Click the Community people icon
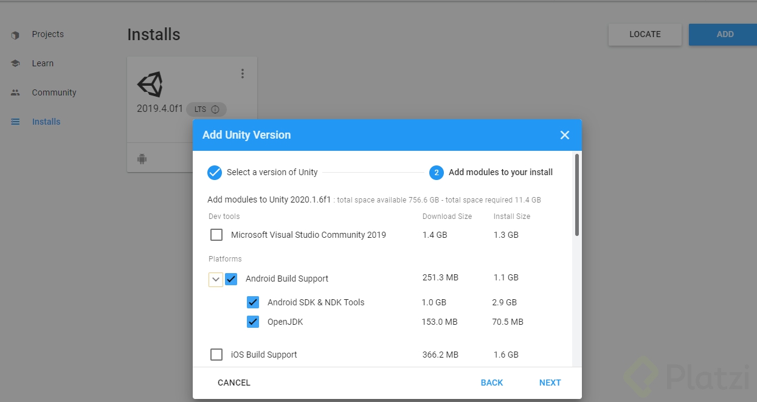 coord(16,92)
